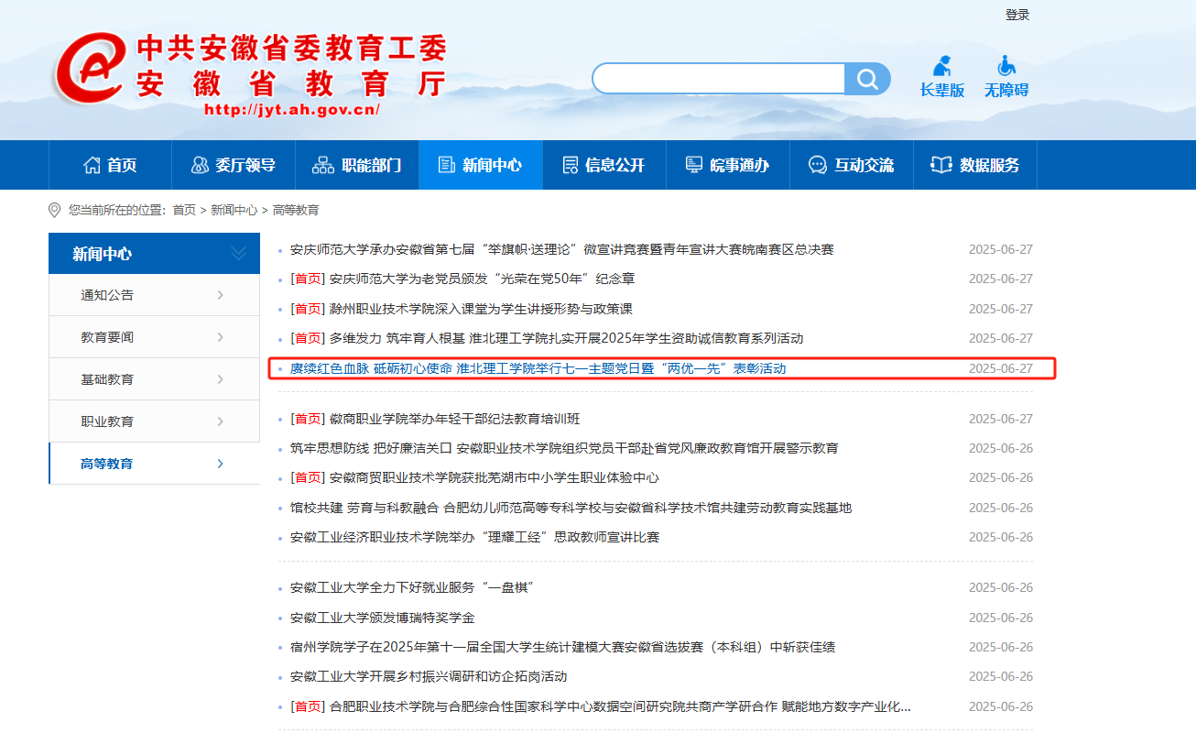Click the 互动交流 chat bubble icon
1196x733 pixels.
click(x=817, y=165)
